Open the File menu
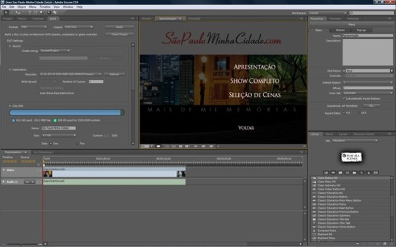The image size is (396, 247). [4, 7]
